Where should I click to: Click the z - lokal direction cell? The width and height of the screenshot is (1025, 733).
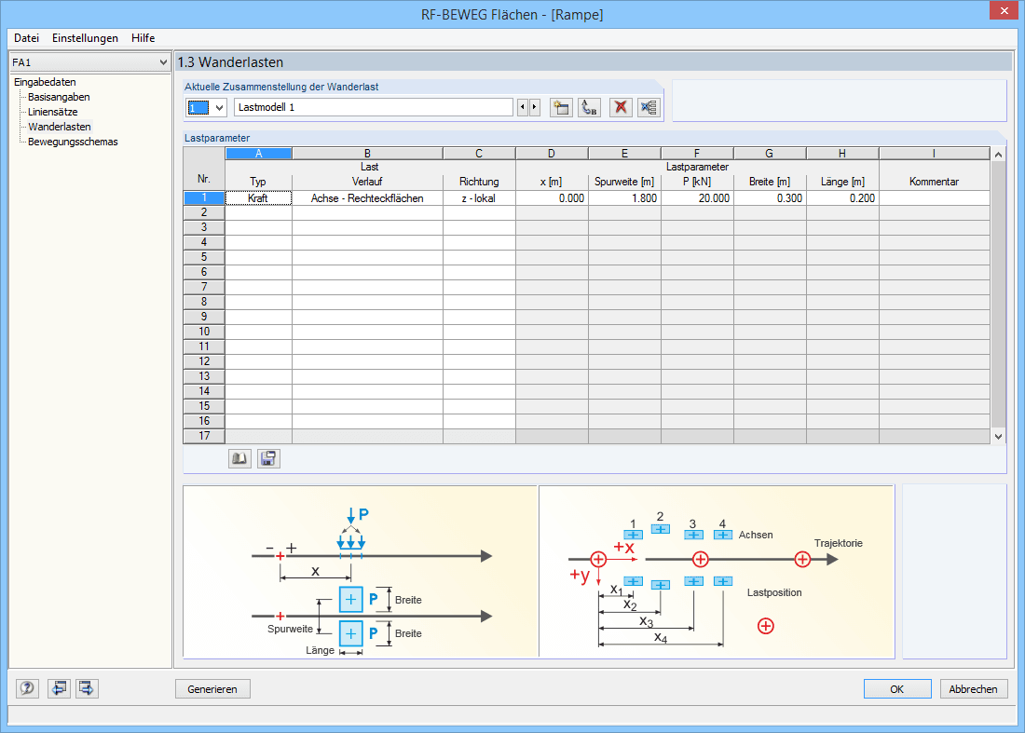tap(479, 198)
